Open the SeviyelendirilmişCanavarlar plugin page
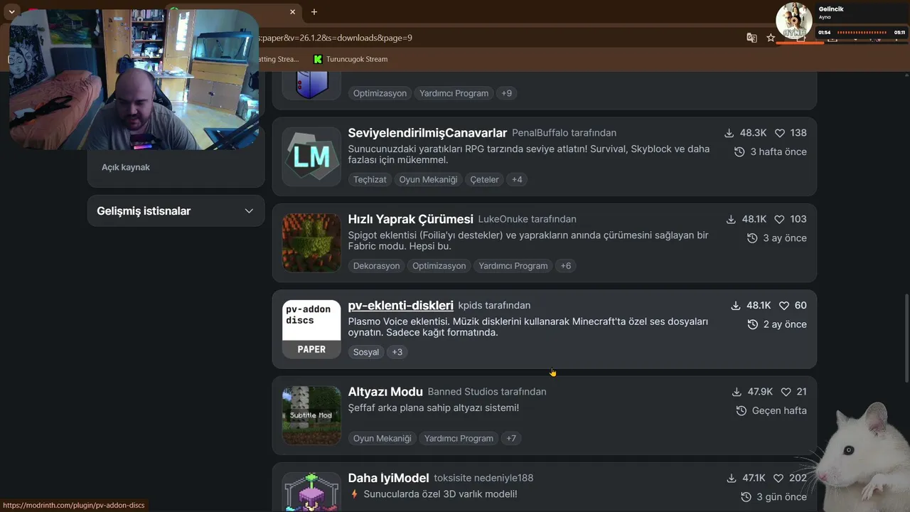The height and width of the screenshot is (512, 910). click(427, 133)
